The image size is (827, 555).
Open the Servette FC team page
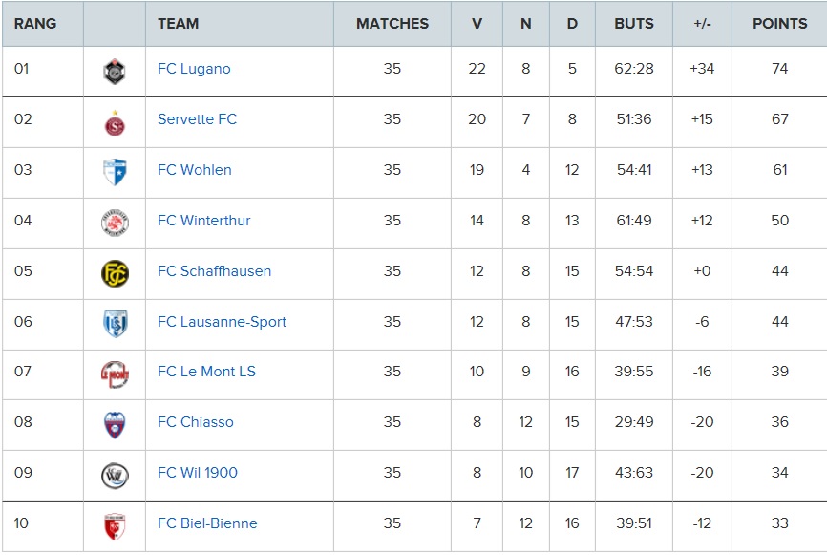[197, 119]
